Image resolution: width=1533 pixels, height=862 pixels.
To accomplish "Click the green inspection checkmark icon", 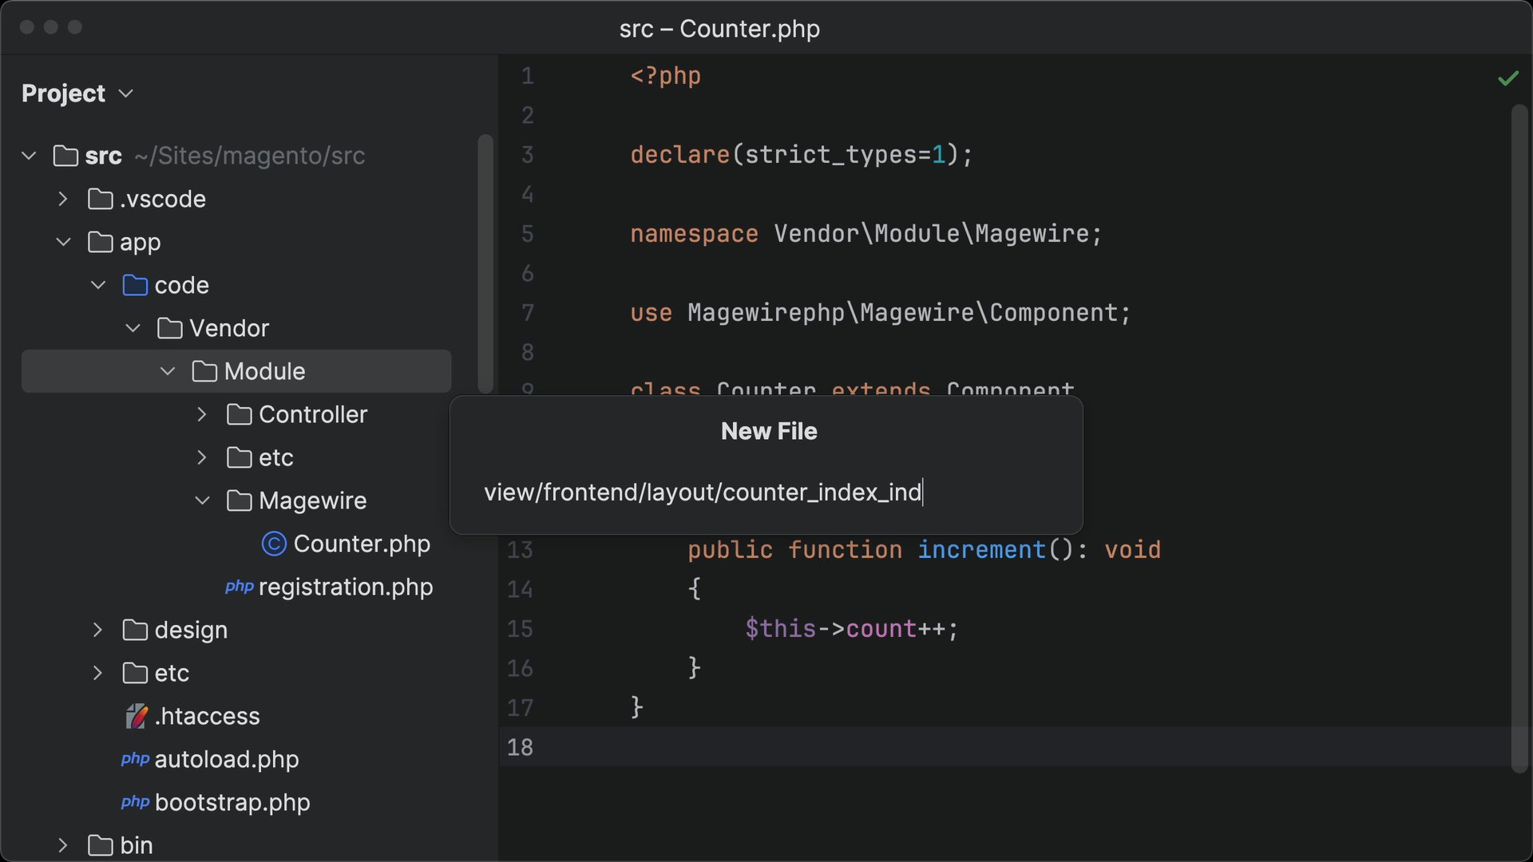I will coord(1507,78).
